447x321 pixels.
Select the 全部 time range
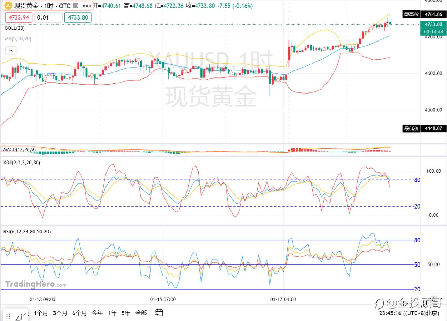pos(141,313)
